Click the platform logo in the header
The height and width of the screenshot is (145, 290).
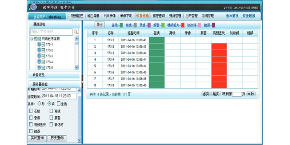tap(34, 7)
